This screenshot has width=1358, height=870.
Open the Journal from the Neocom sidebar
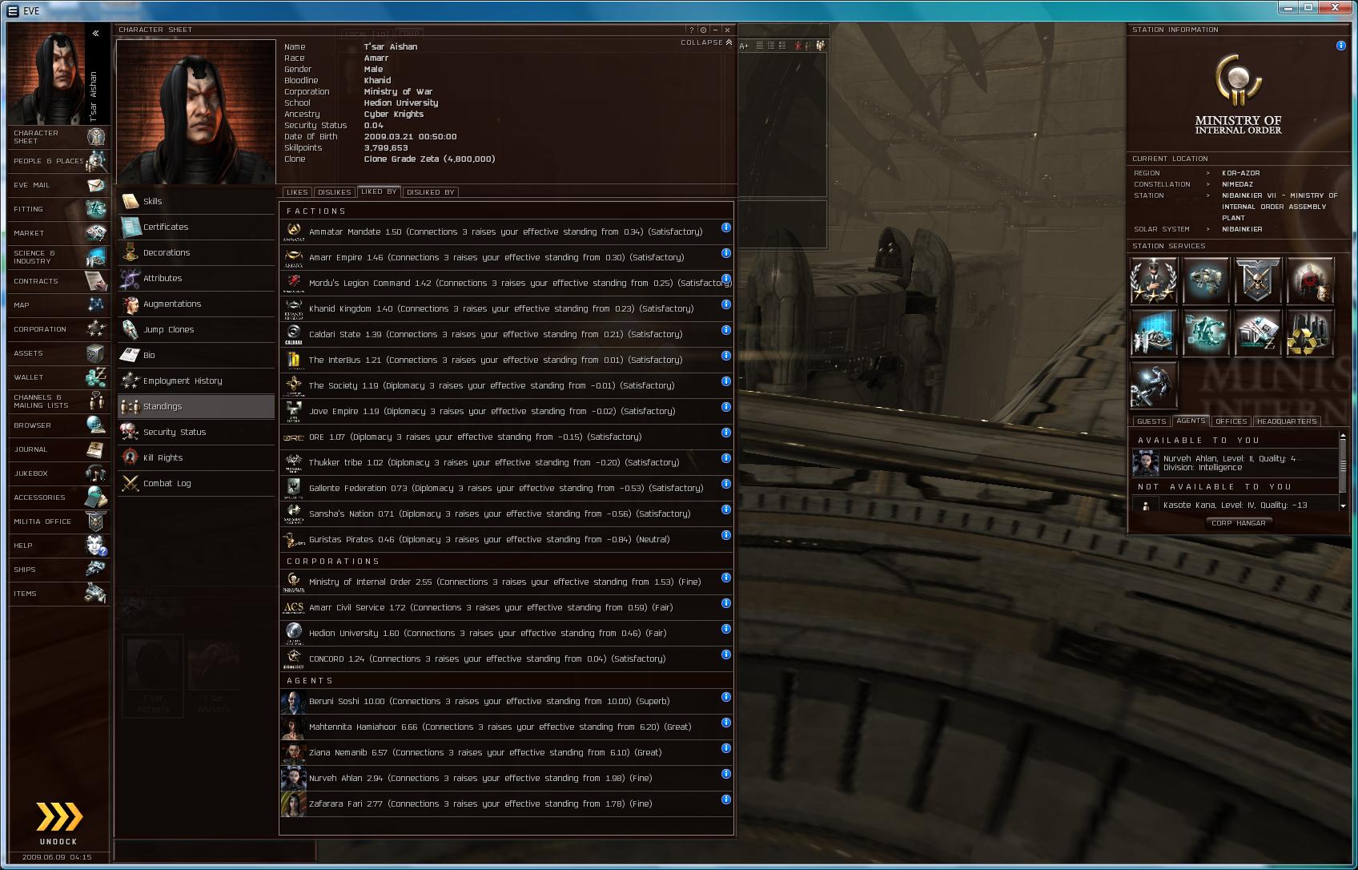tap(58, 449)
